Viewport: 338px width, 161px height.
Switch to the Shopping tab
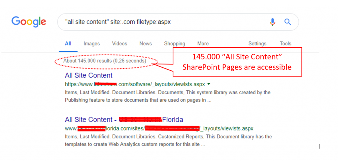175,44
